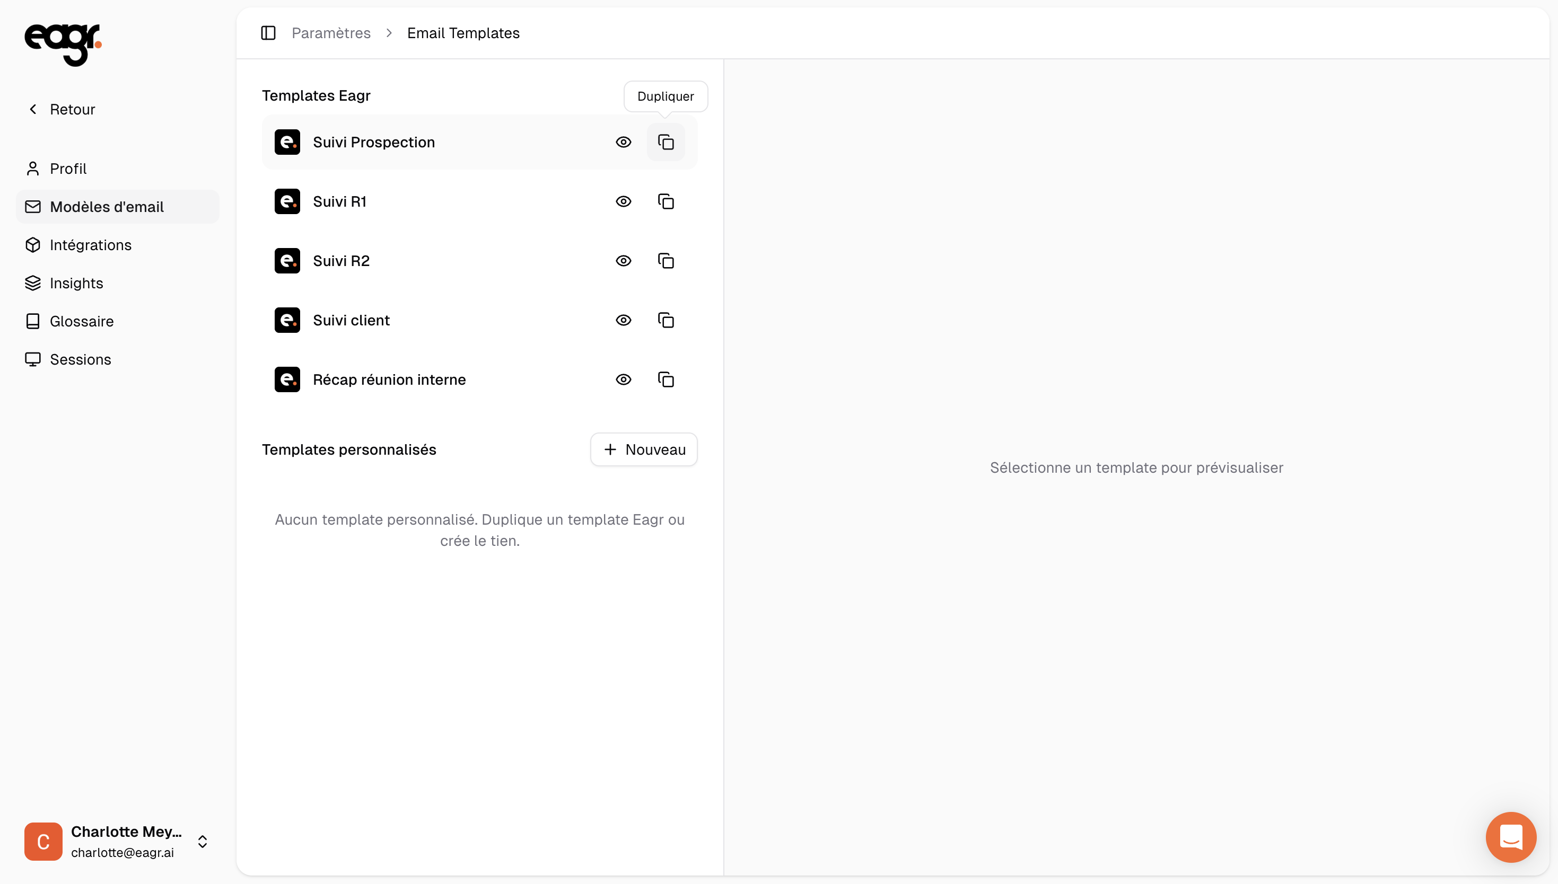1558x884 pixels.
Task: Duplicate the Suivi client template
Action: click(x=666, y=320)
